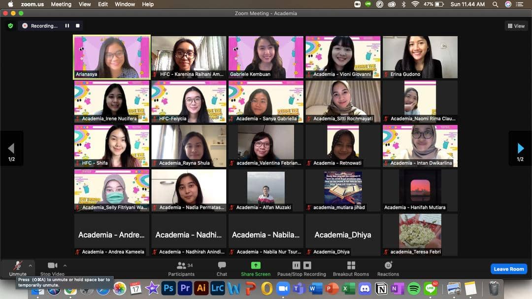
Task: Open the Window menu in menu bar
Action: click(x=125, y=4)
